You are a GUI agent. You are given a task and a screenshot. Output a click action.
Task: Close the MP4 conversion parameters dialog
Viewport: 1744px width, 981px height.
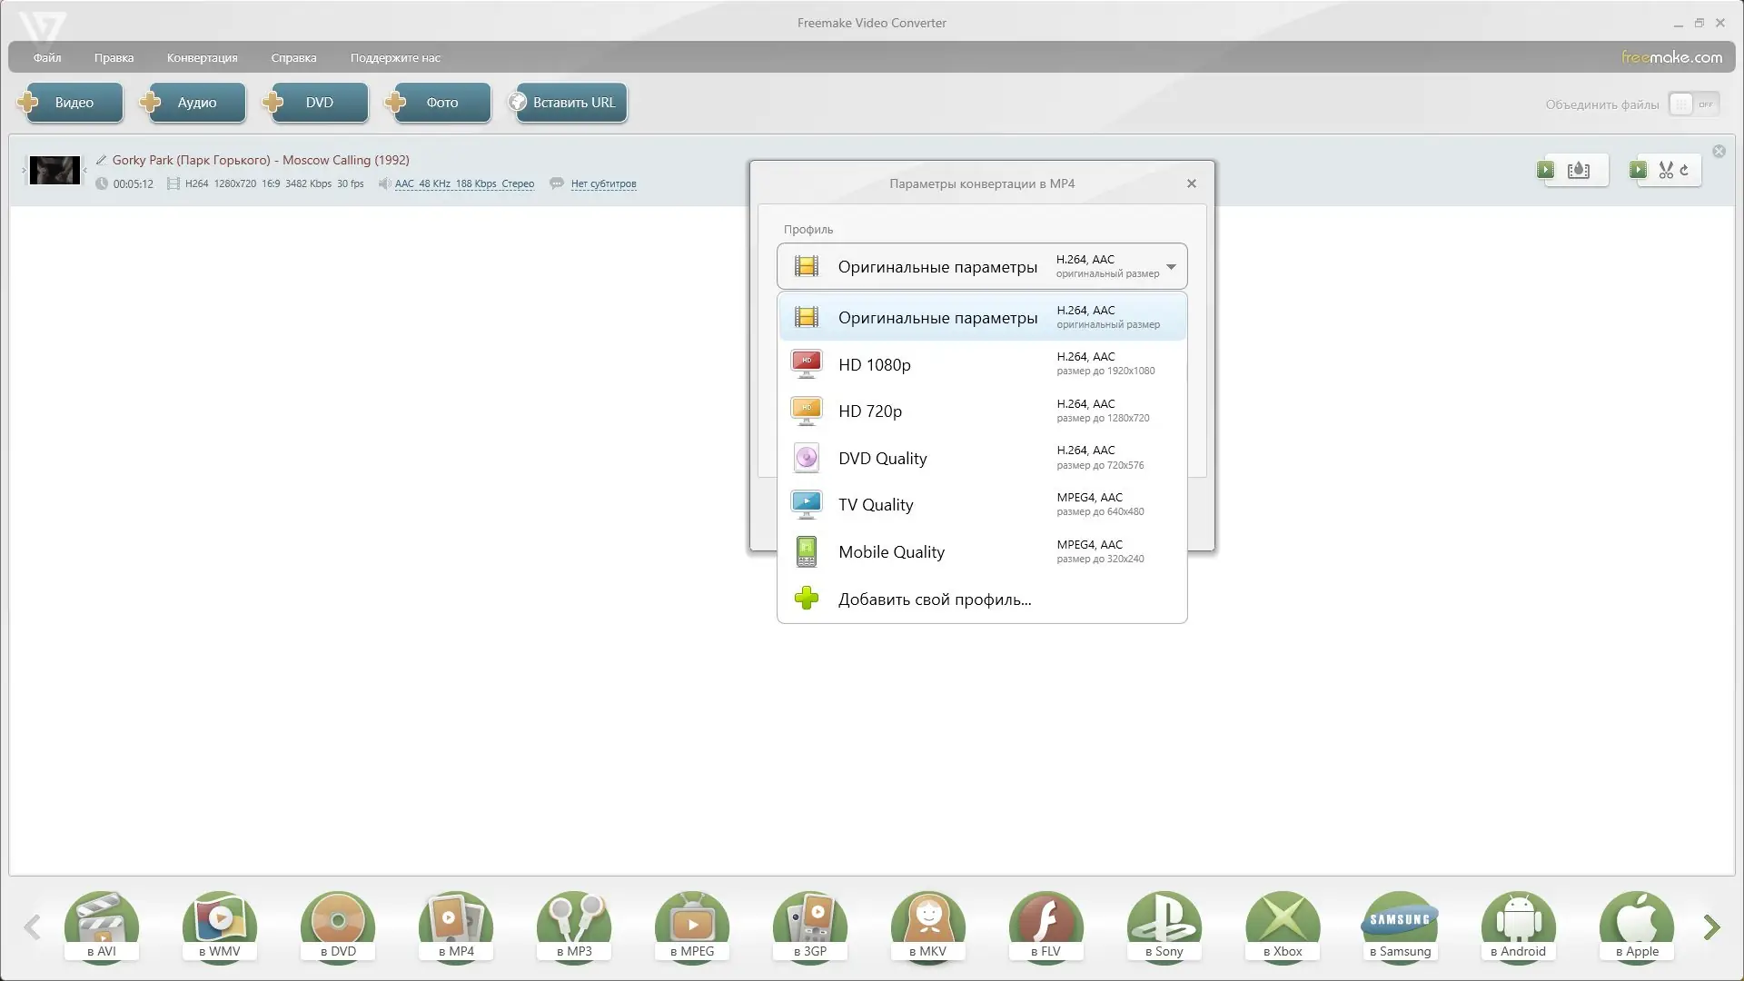pos(1191,183)
